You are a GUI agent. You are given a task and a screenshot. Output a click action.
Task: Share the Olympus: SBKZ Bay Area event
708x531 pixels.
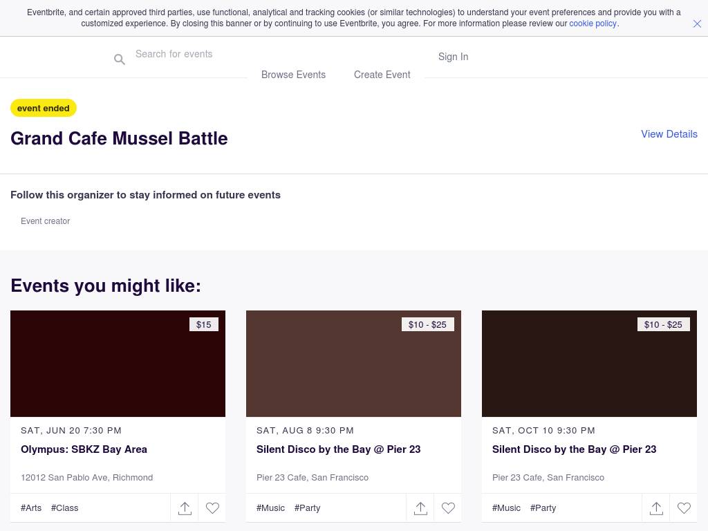tap(185, 508)
